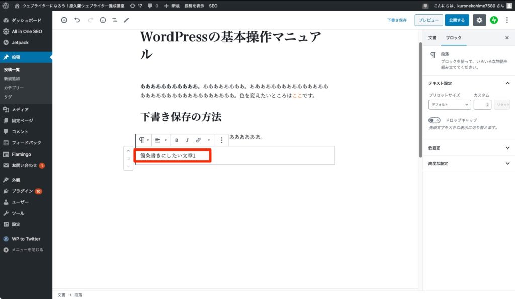515x299 pixels.
Task: Click the add block plus icon
Action: (x=64, y=20)
